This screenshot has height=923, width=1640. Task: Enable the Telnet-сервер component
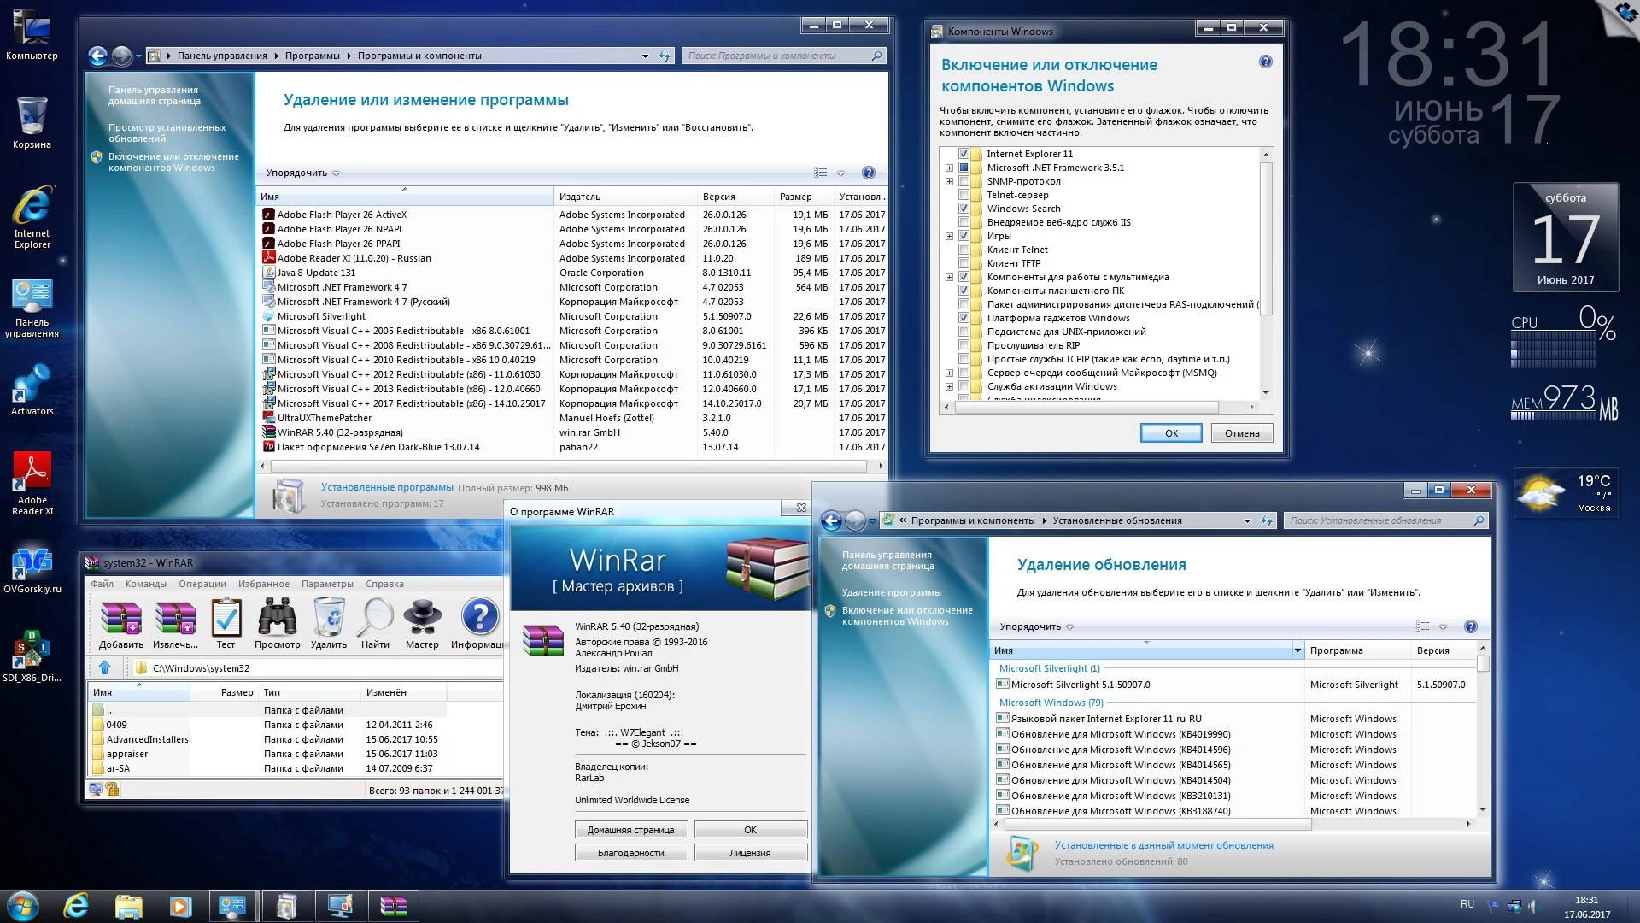[965, 195]
